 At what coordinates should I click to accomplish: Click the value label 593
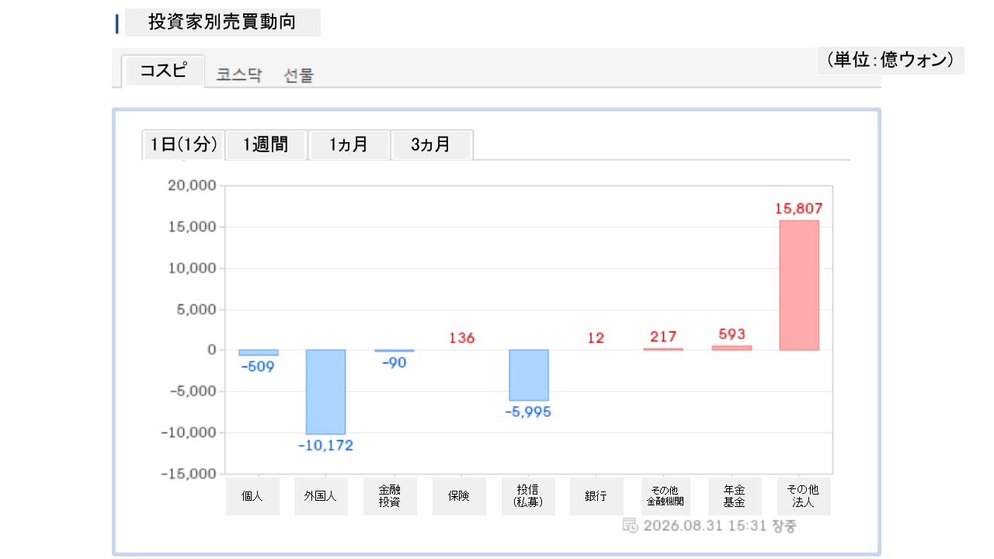pos(732,335)
